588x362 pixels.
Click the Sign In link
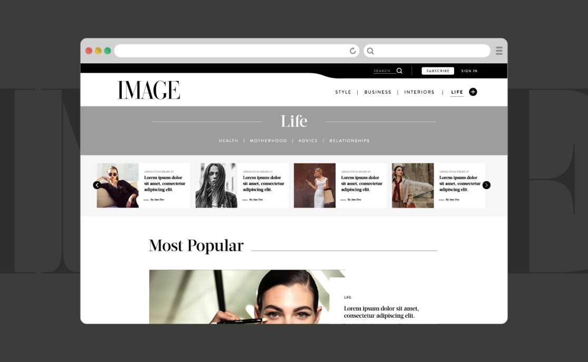(469, 71)
